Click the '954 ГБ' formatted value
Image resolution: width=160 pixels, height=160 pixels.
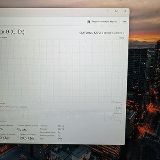coord(61,129)
